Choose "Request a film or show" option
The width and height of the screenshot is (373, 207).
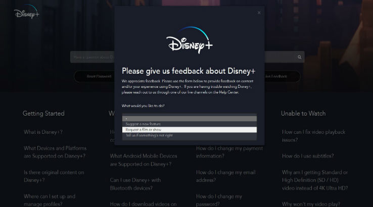189,130
